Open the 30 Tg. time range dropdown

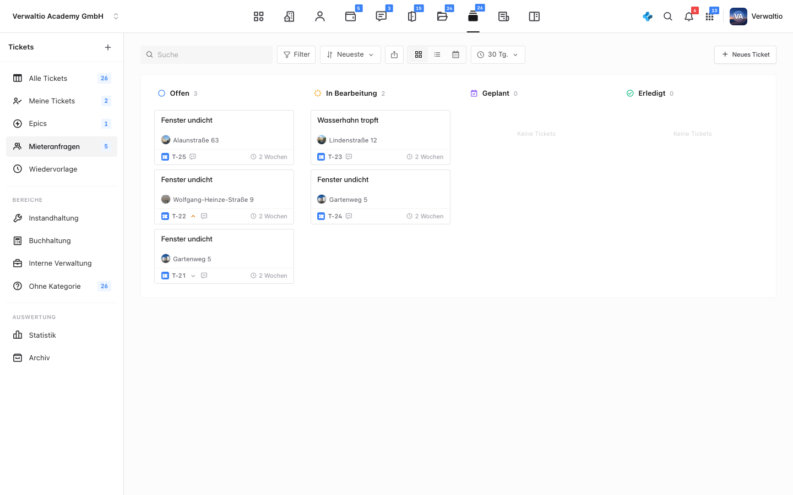(498, 54)
